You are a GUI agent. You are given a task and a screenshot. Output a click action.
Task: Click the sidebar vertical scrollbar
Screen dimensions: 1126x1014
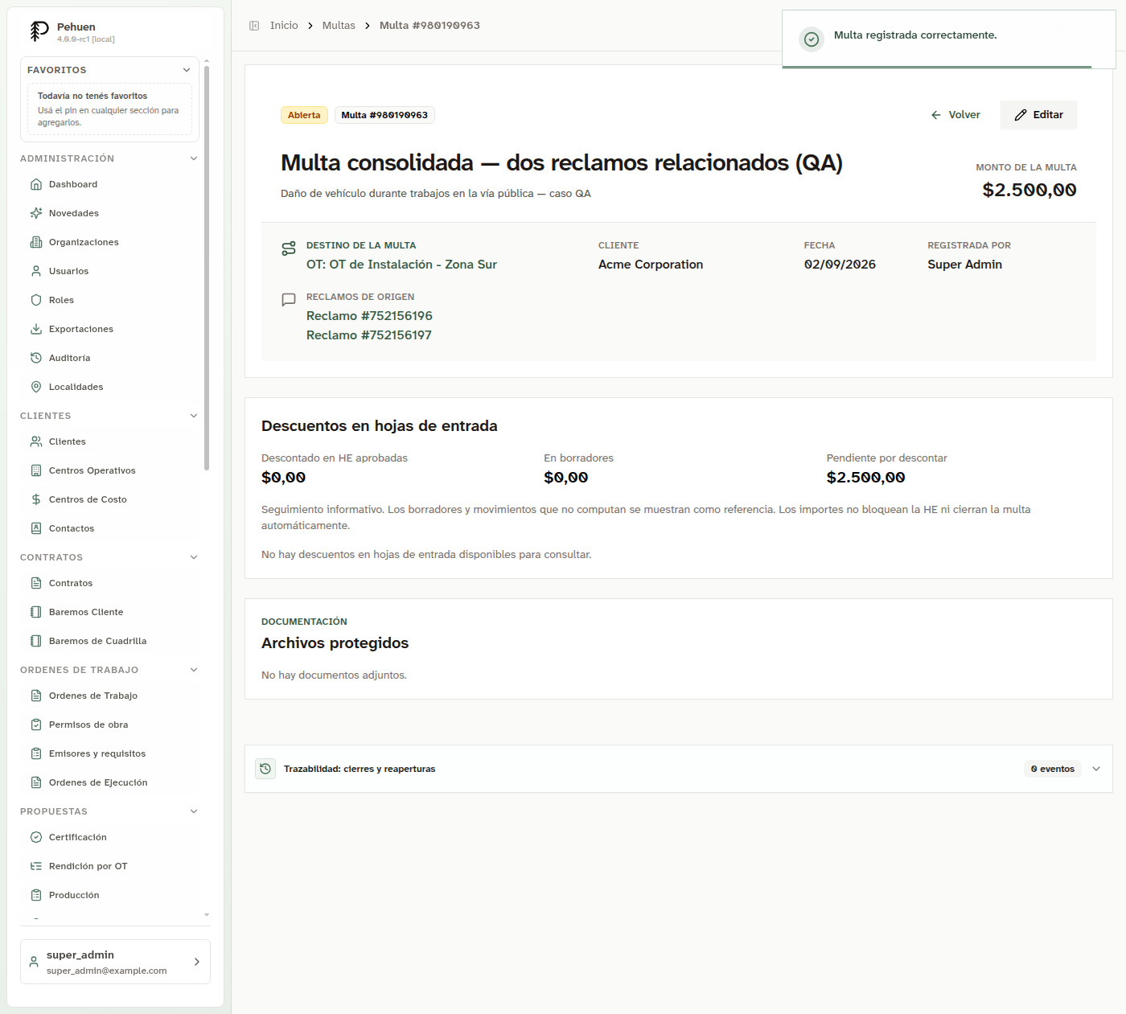click(207, 268)
